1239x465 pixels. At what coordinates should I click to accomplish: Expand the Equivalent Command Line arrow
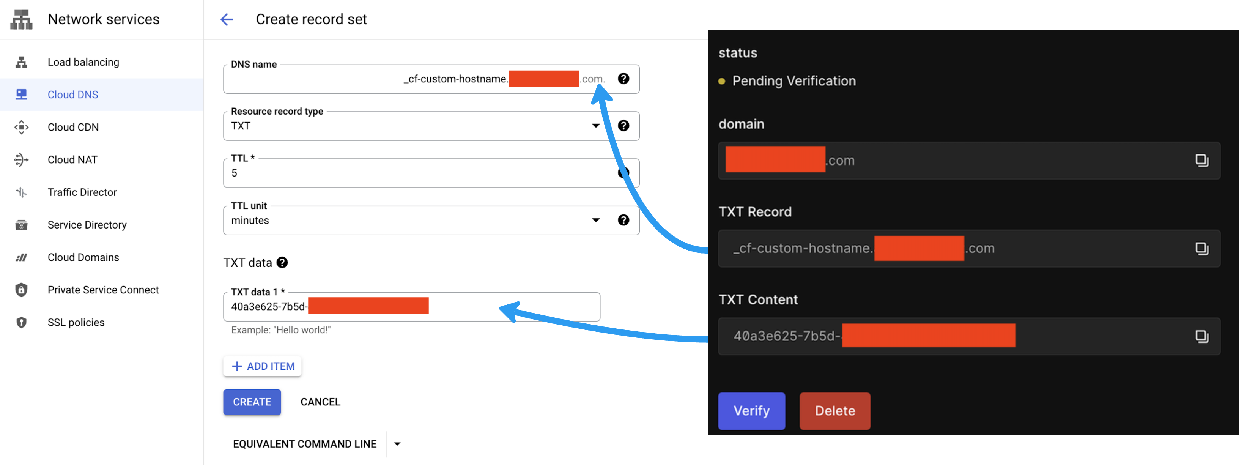[397, 444]
